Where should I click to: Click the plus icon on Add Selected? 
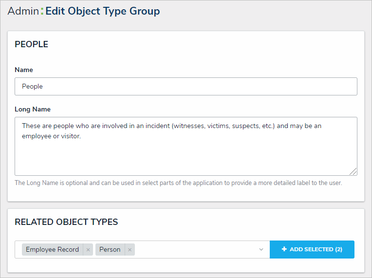[284, 249]
